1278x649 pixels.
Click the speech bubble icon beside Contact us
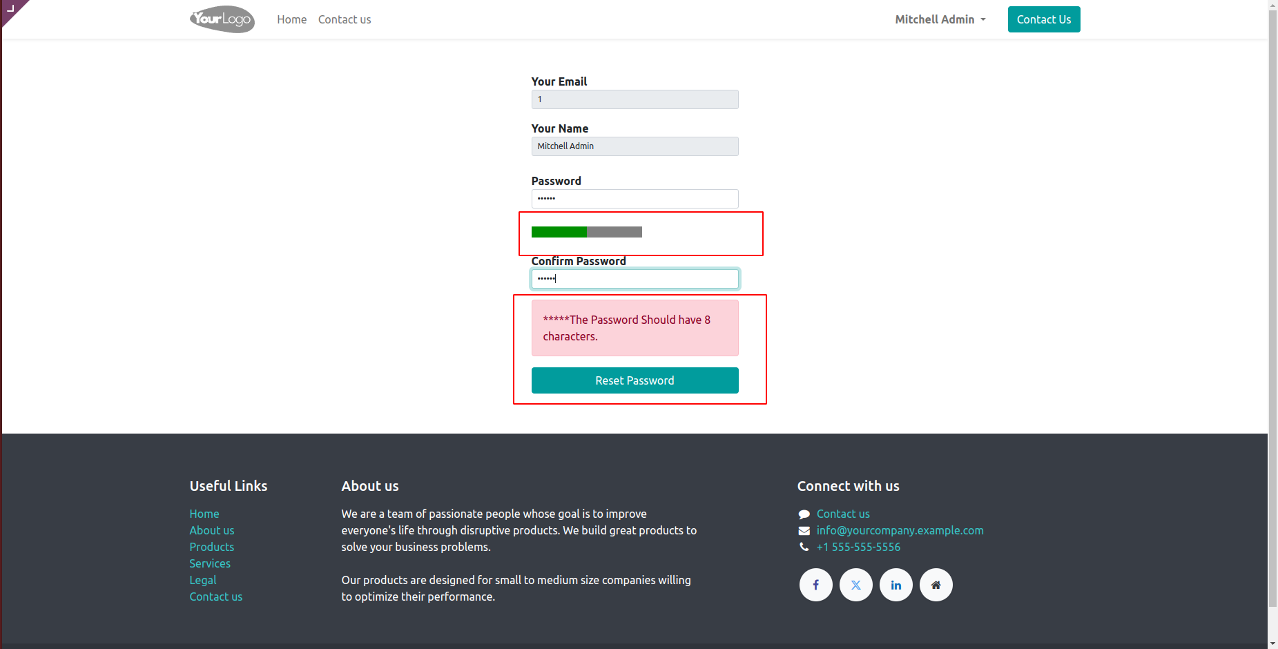pyautogui.click(x=804, y=514)
